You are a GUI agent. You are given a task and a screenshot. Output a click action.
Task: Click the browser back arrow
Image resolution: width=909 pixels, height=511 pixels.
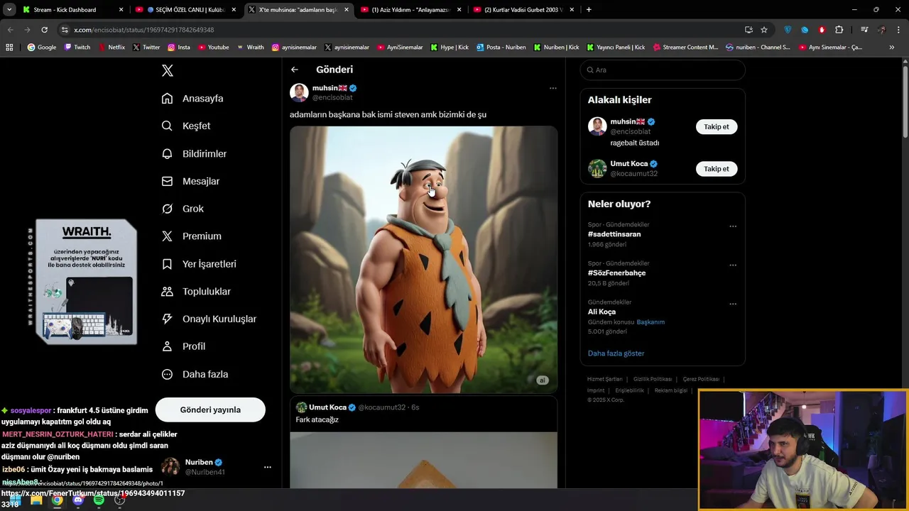click(10, 30)
